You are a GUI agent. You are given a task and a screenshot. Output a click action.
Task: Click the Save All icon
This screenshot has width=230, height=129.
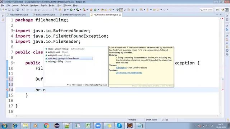[13, 10]
